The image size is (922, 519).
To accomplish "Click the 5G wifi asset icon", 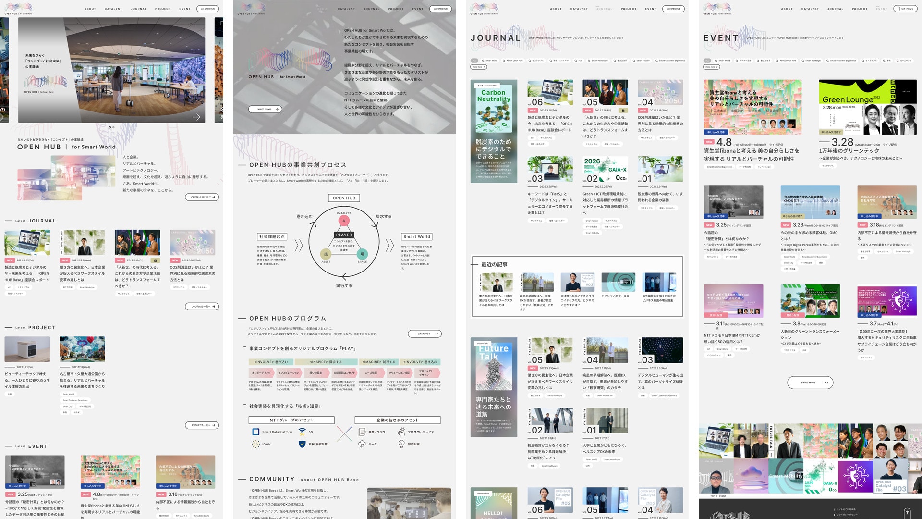I will (302, 432).
